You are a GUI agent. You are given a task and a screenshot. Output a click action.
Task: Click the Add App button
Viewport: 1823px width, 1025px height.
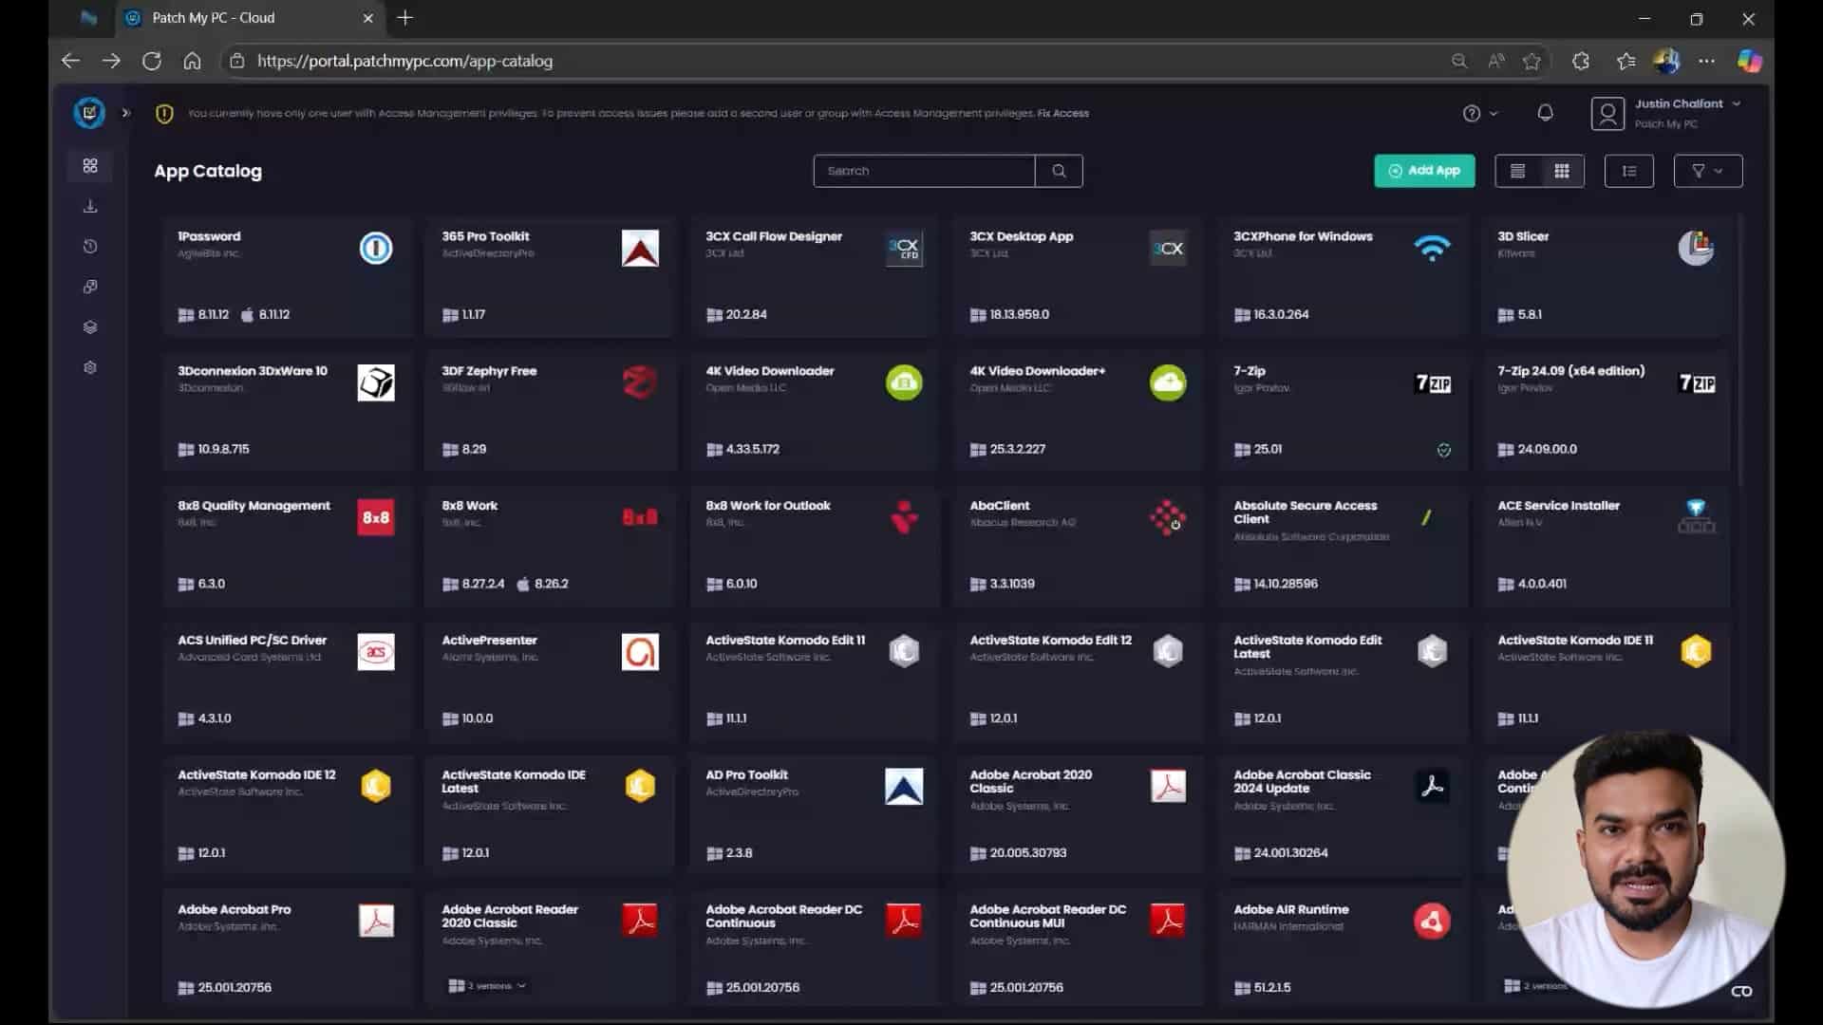tap(1424, 171)
